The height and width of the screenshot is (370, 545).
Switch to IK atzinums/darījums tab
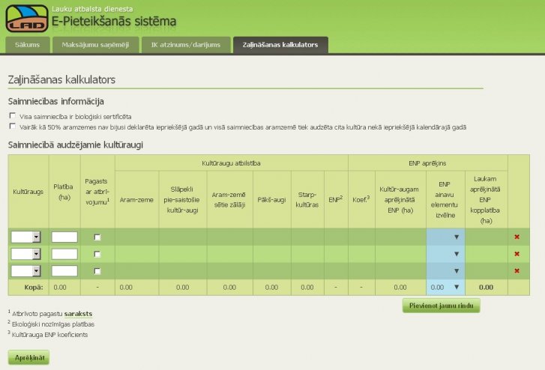[x=186, y=45]
